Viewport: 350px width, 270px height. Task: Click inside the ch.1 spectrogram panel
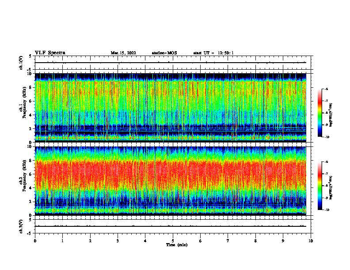point(170,108)
